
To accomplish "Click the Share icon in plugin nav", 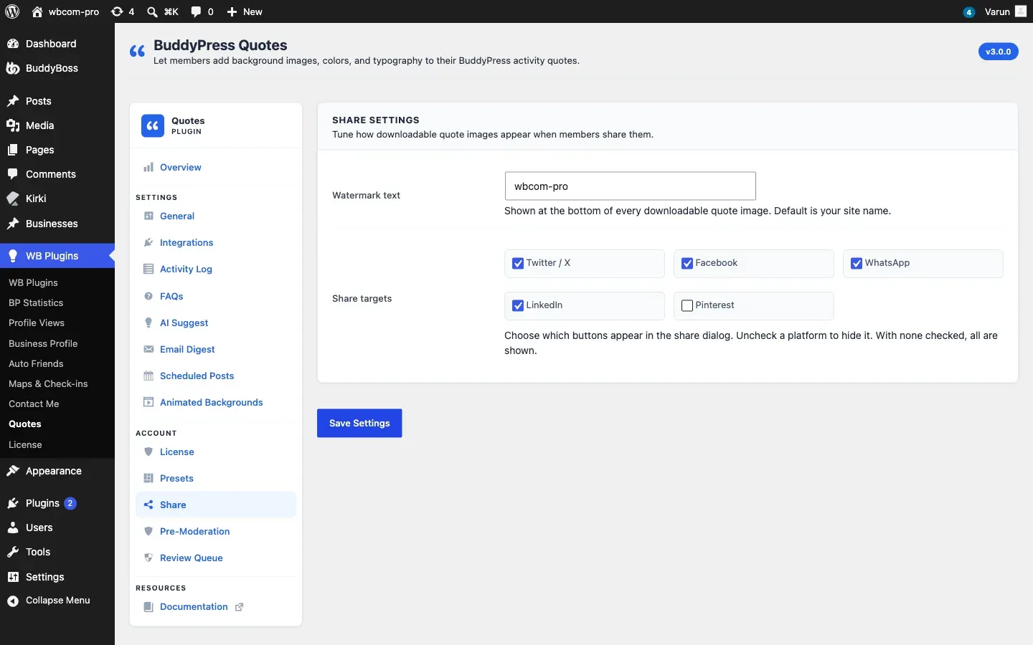I will click(148, 505).
